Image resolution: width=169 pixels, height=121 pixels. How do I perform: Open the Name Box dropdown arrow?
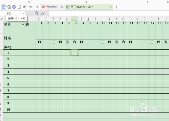[24, 14]
